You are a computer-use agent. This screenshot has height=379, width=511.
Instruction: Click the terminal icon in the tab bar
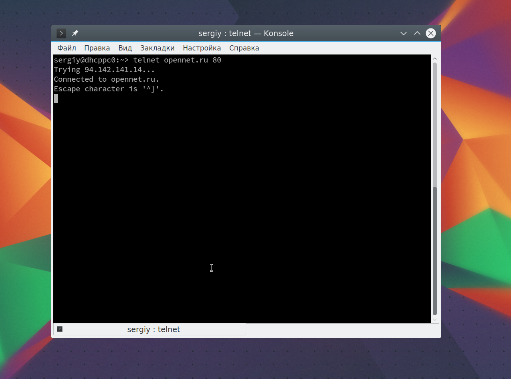coord(60,329)
